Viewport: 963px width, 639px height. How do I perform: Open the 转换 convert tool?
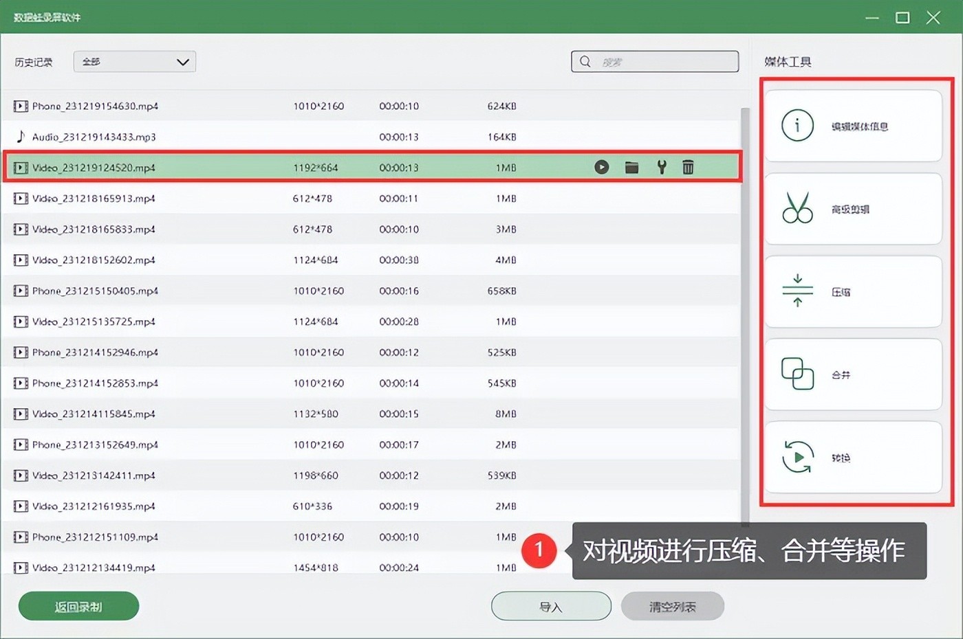coord(853,458)
